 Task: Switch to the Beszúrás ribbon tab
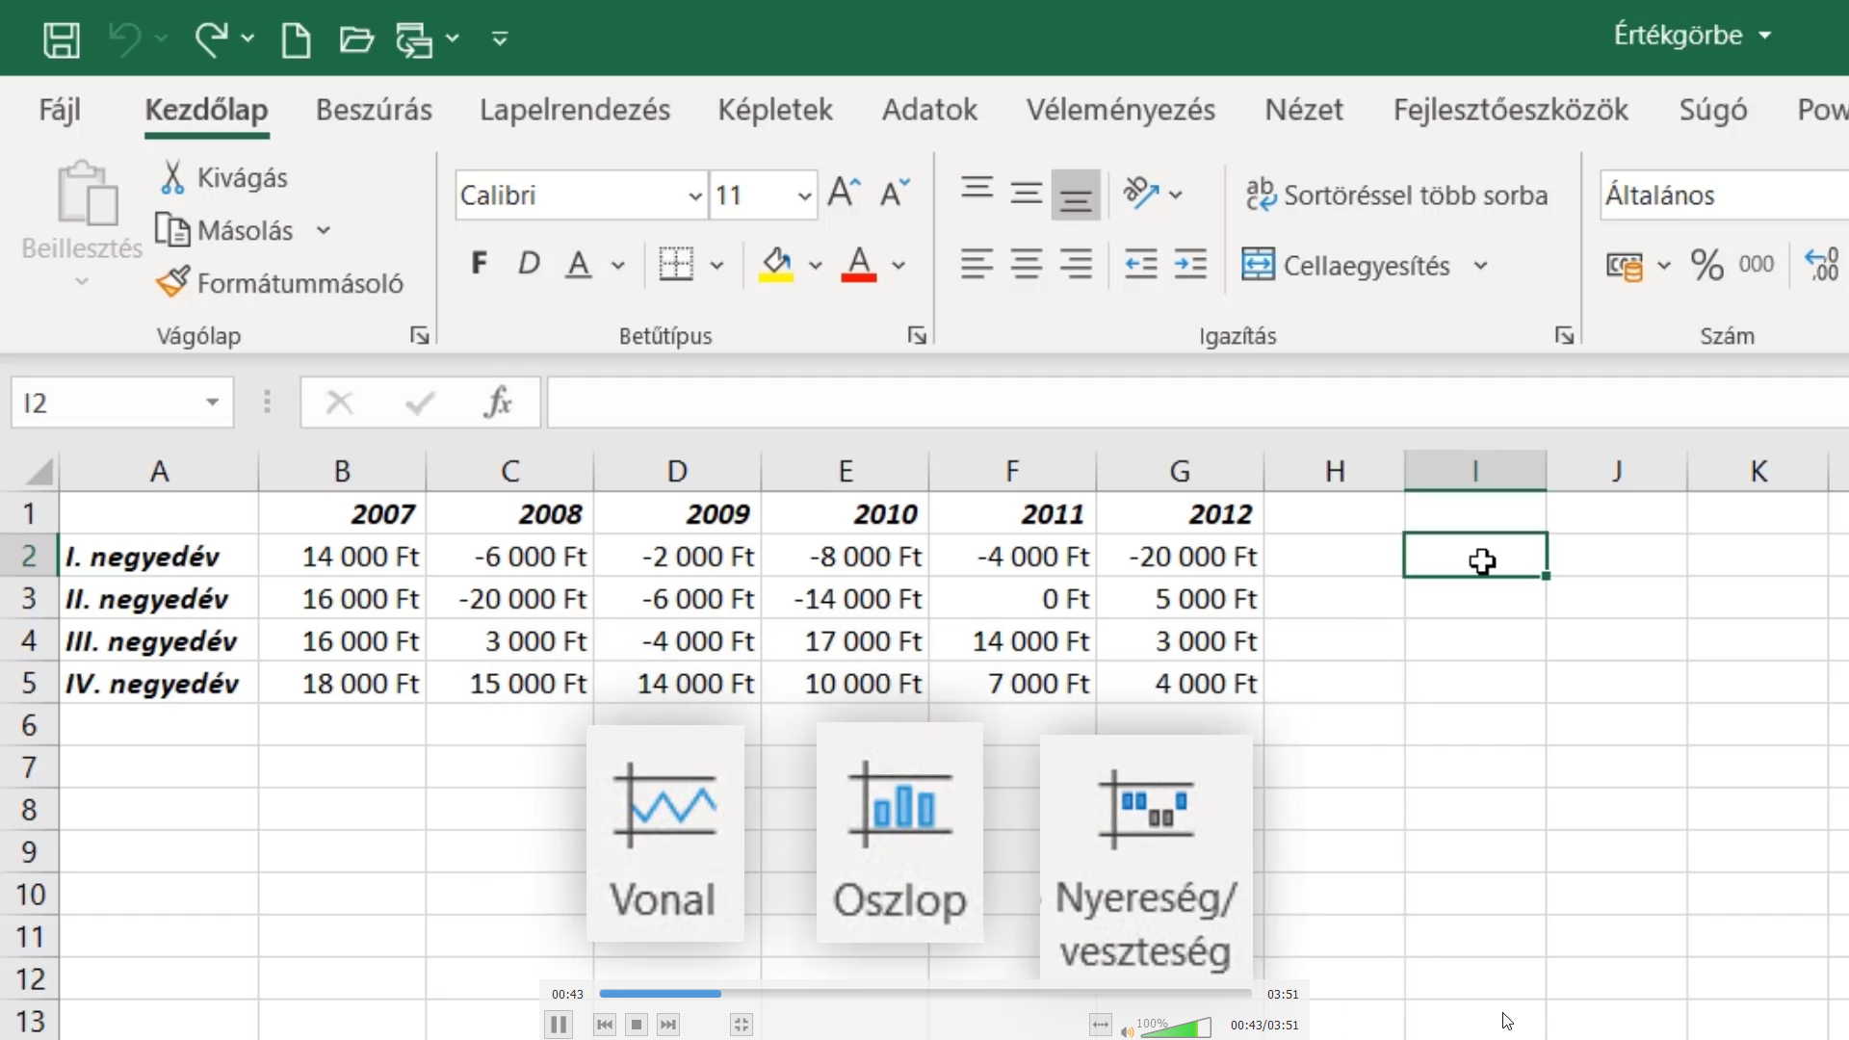coord(374,110)
